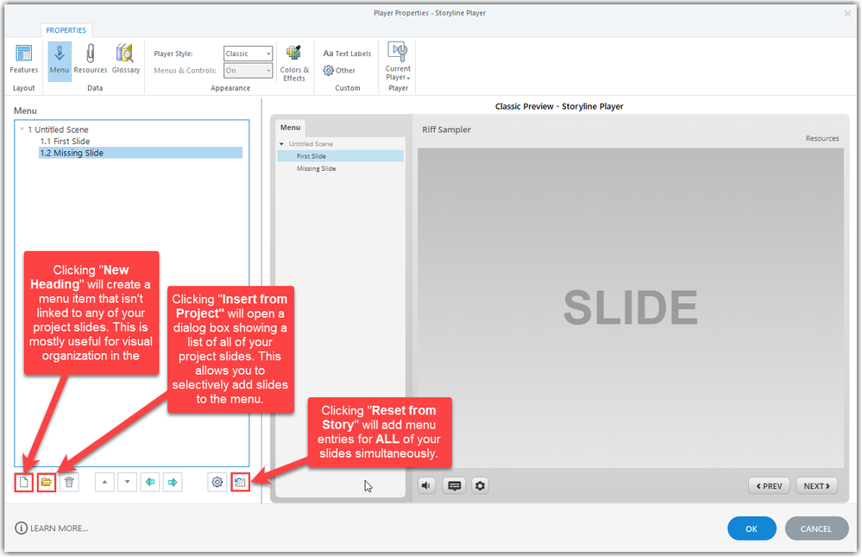Select First Slide in preview menu
Viewport: 862px width, 557px height.
340,156
